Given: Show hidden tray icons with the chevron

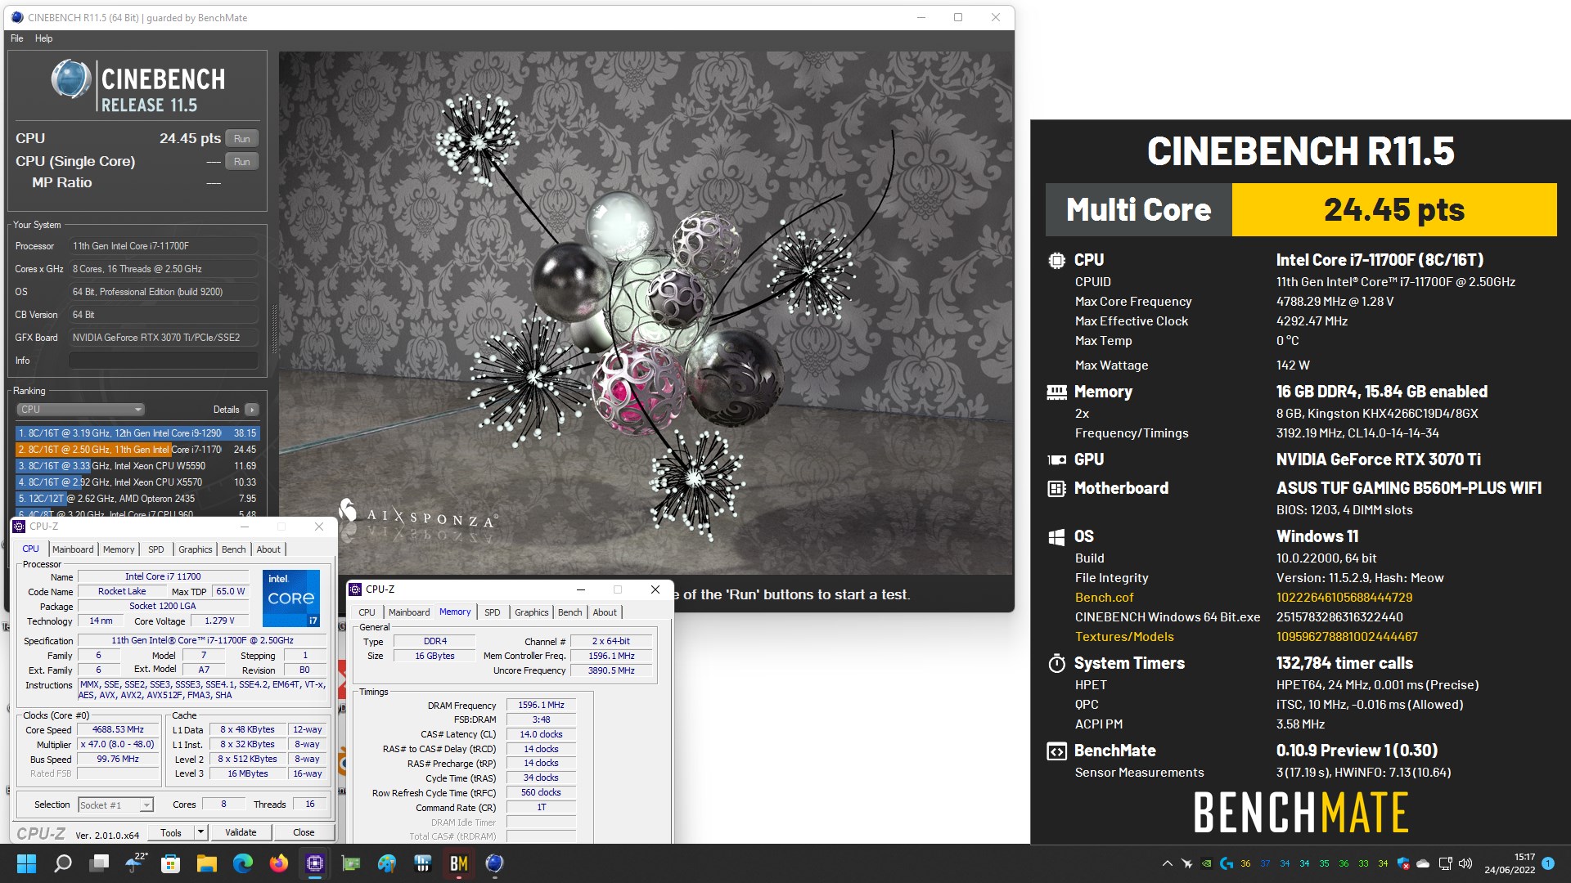Looking at the screenshot, I should (1167, 863).
